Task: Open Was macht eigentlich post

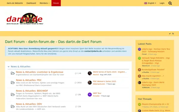Action: 153,76
